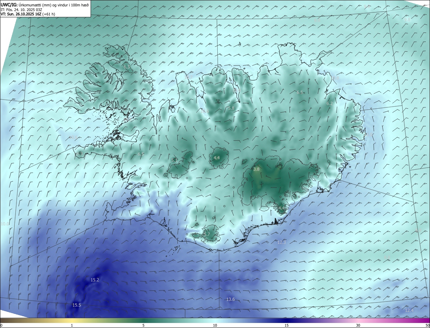Click the 15.2 value over the southwest ocean
This screenshot has width=430, height=328.
(95, 280)
